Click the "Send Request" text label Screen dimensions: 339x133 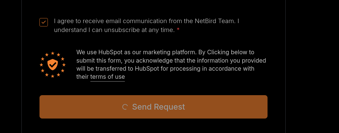(159, 107)
